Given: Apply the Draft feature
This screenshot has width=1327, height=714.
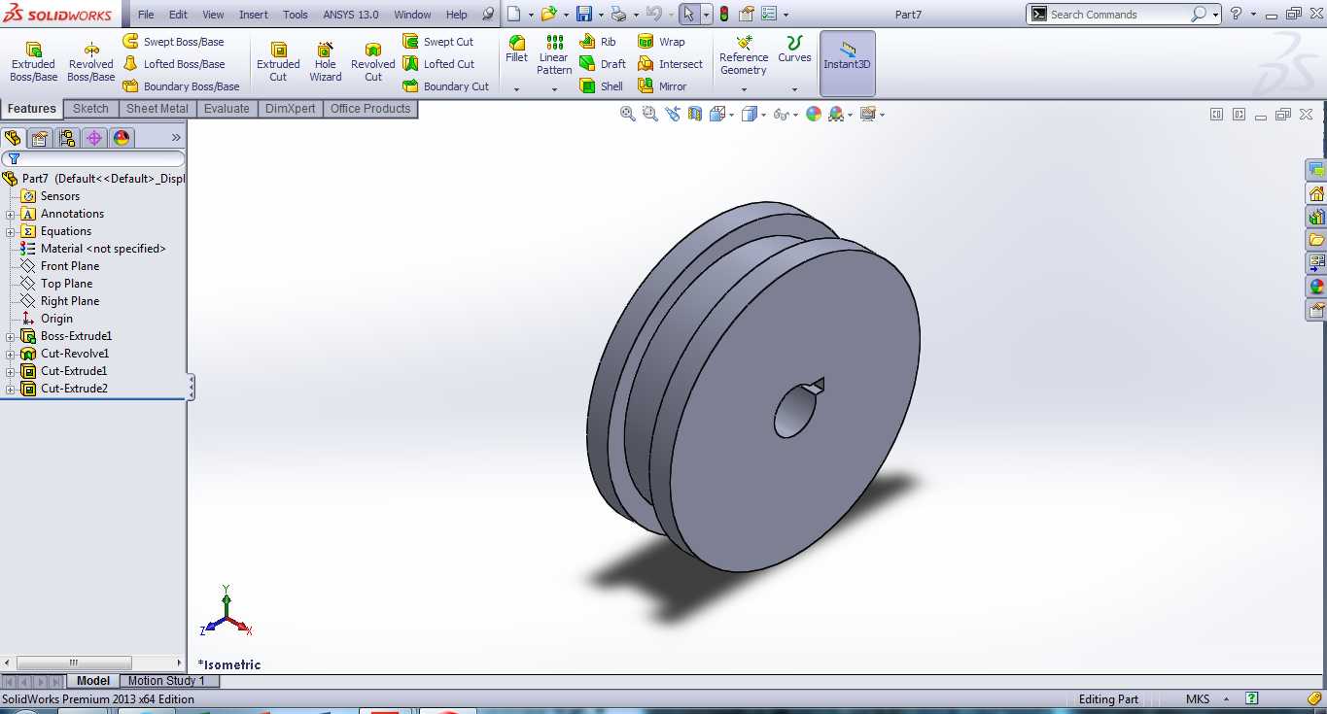Looking at the screenshot, I should coord(603,64).
